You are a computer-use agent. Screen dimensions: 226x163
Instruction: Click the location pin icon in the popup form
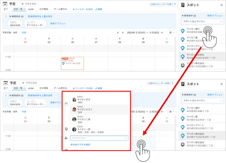click(66, 129)
